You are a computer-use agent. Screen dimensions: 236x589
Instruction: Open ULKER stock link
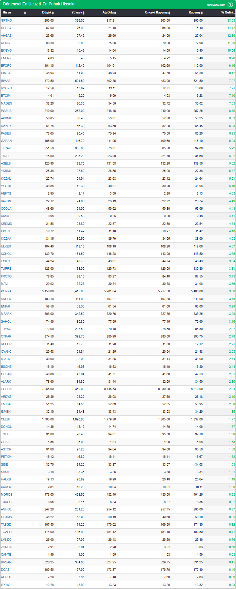(x=6, y=246)
